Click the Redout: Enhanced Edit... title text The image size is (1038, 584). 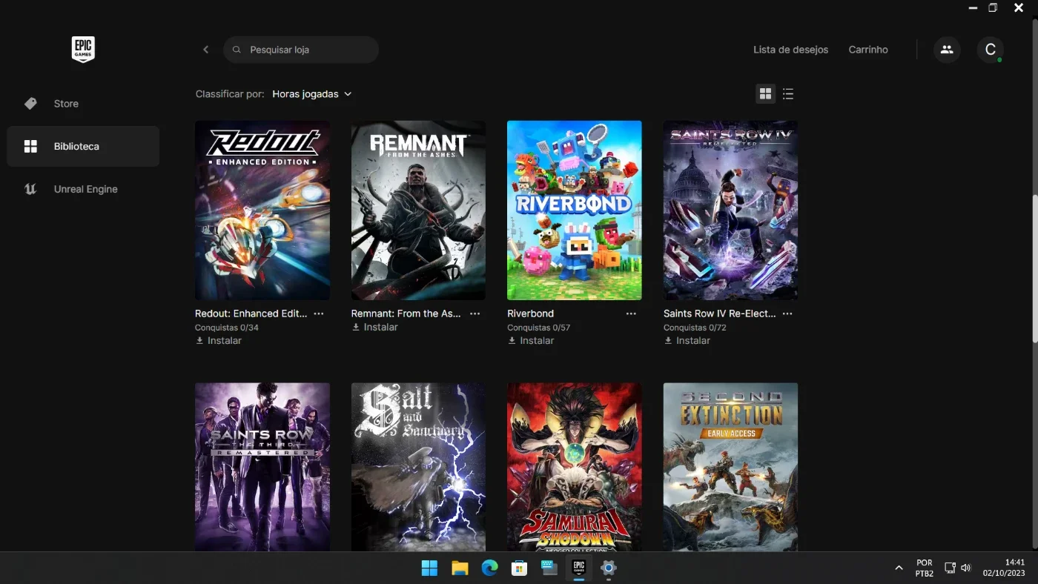click(251, 313)
